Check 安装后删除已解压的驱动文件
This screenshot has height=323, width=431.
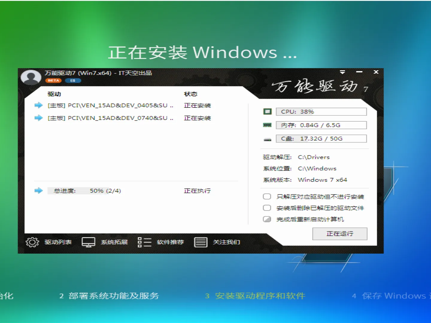pyautogui.click(x=267, y=208)
